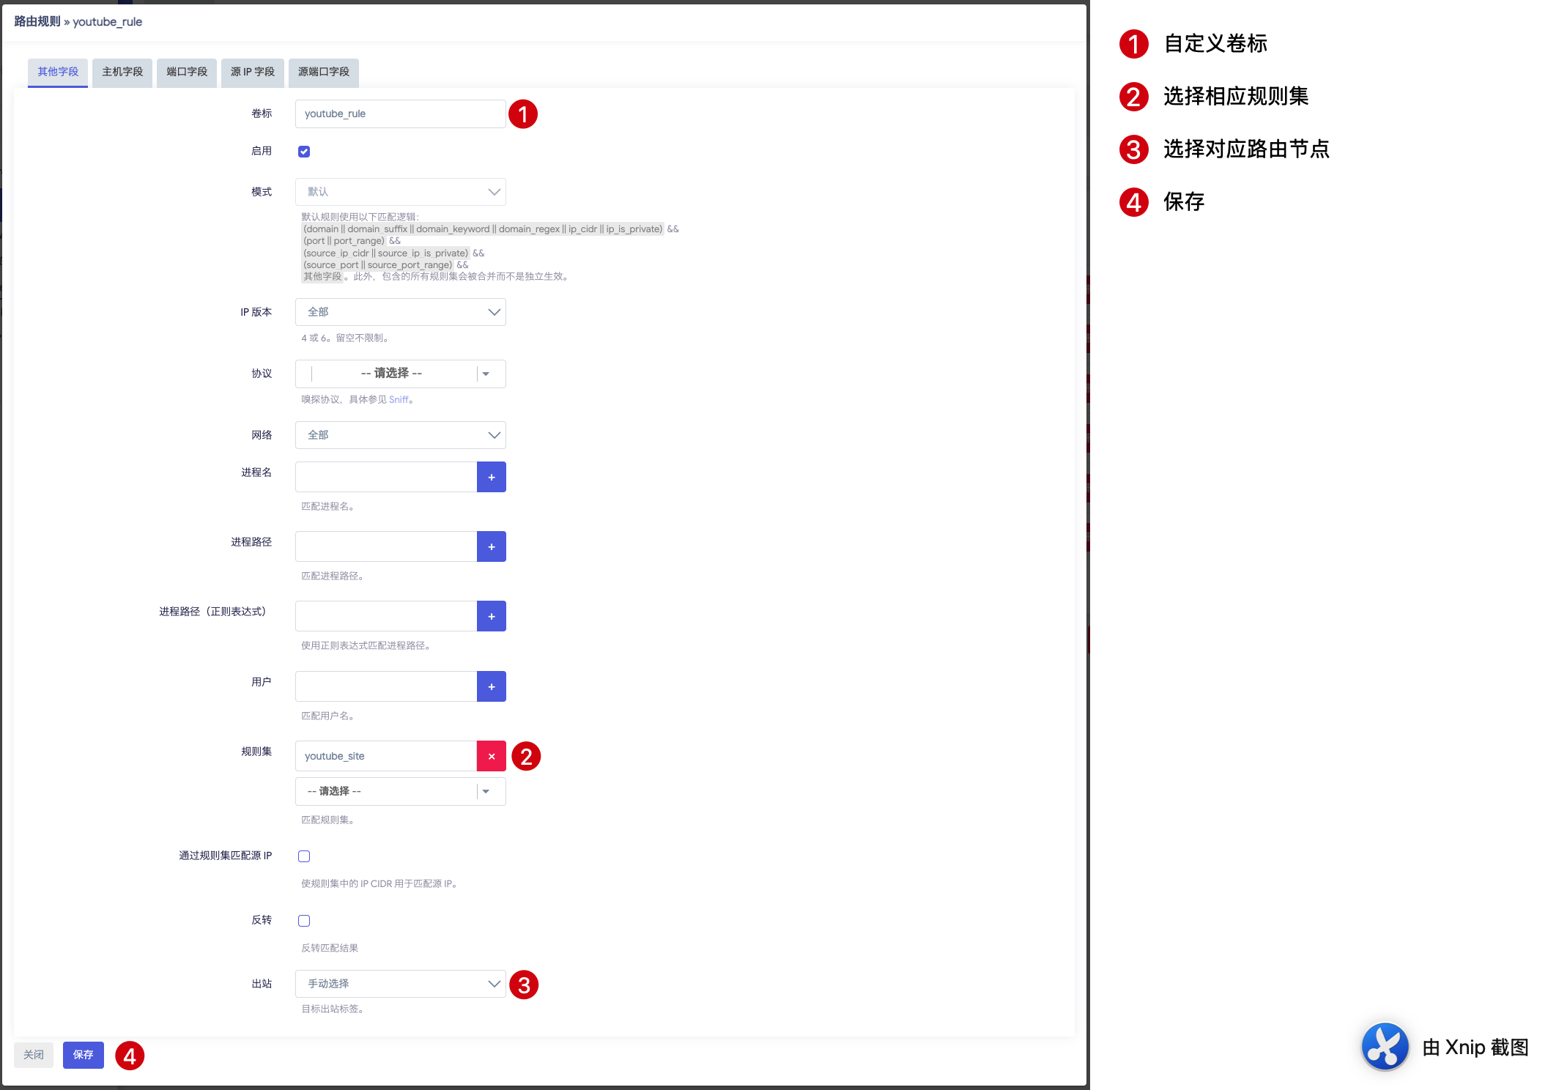The image size is (1559, 1090).
Task: Switch to the 主机字段 tab
Action: click(x=122, y=73)
